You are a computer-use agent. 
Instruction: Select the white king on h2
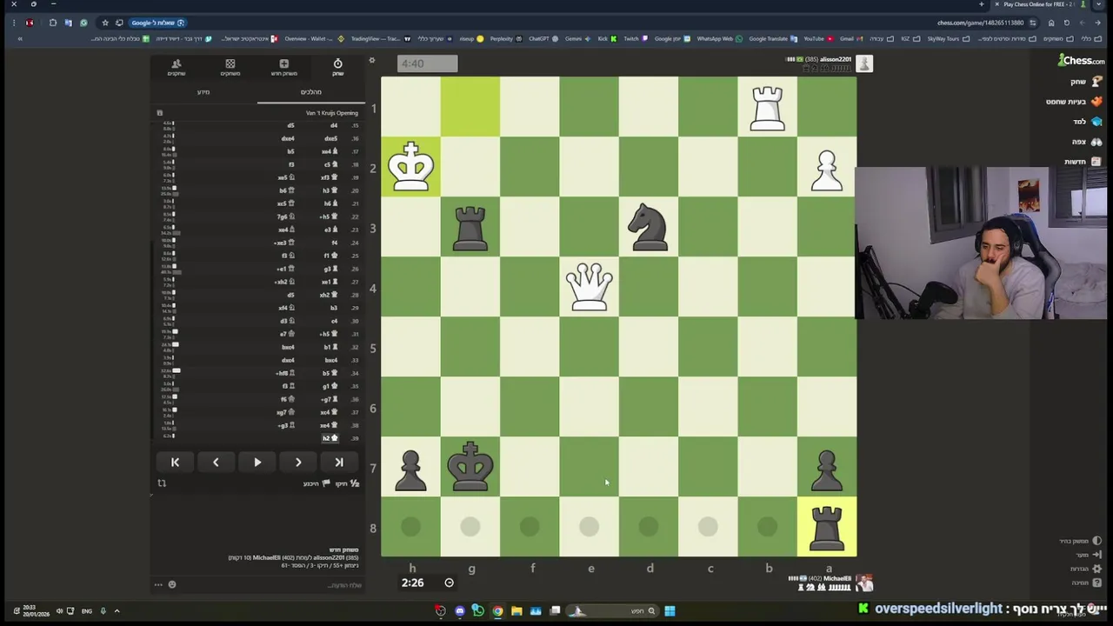click(x=410, y=167)
